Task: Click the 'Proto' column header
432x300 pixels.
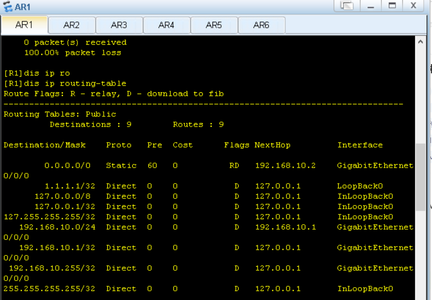Action: 119,145
